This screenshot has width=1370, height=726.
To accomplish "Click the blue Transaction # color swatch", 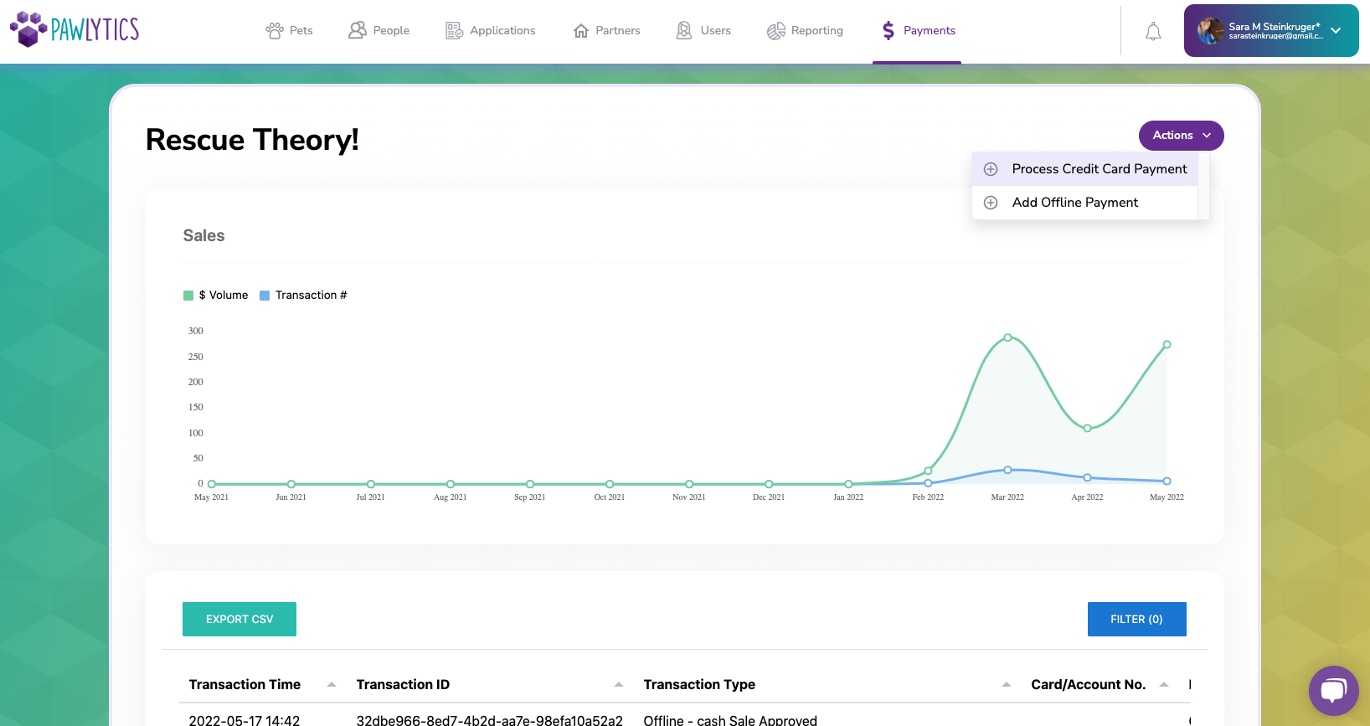I will click(x=265, y=296).
